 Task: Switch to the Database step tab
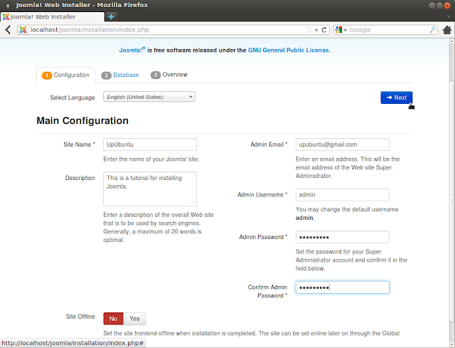pyautogui.click(x=120, y=75)
